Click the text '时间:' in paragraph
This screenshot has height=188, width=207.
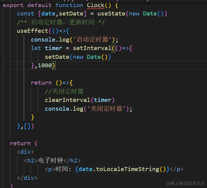(x=63, y=169)
